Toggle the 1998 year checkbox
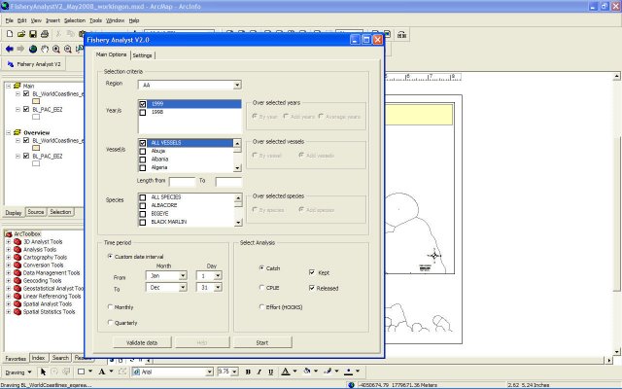 coord(143,113)
